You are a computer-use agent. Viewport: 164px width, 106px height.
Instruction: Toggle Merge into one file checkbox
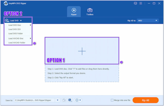coord(112,100)
